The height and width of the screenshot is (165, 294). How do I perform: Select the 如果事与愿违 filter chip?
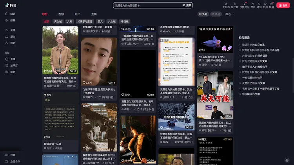click(x=85, y=22)
